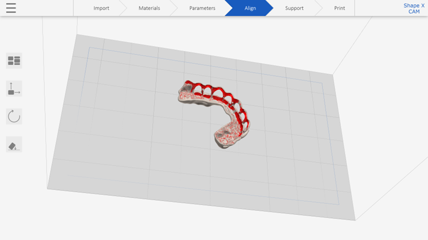The width and height of the screenshot is (428, 240).
Task: Switch to the Materials step
Action: (149, 8)
